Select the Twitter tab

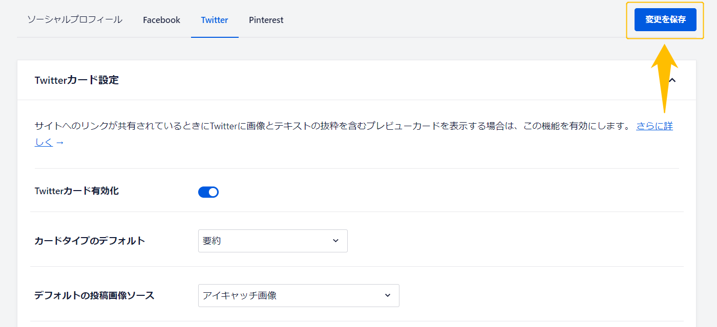(x=215, y=20)
